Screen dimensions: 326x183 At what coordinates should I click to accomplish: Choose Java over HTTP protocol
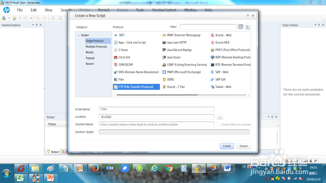[174, 42]
